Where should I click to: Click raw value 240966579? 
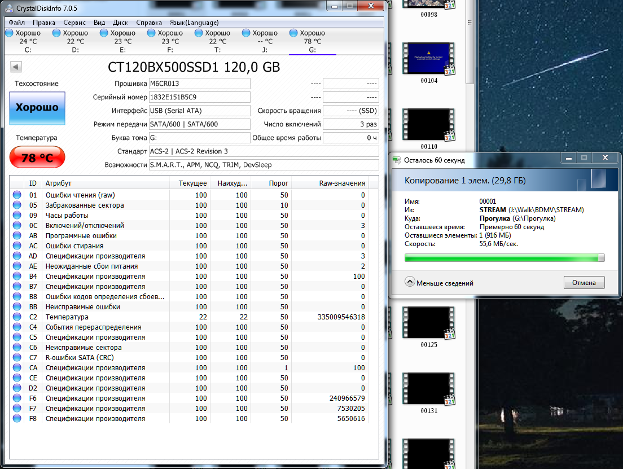pyautogui.click(x=347, y=398)
